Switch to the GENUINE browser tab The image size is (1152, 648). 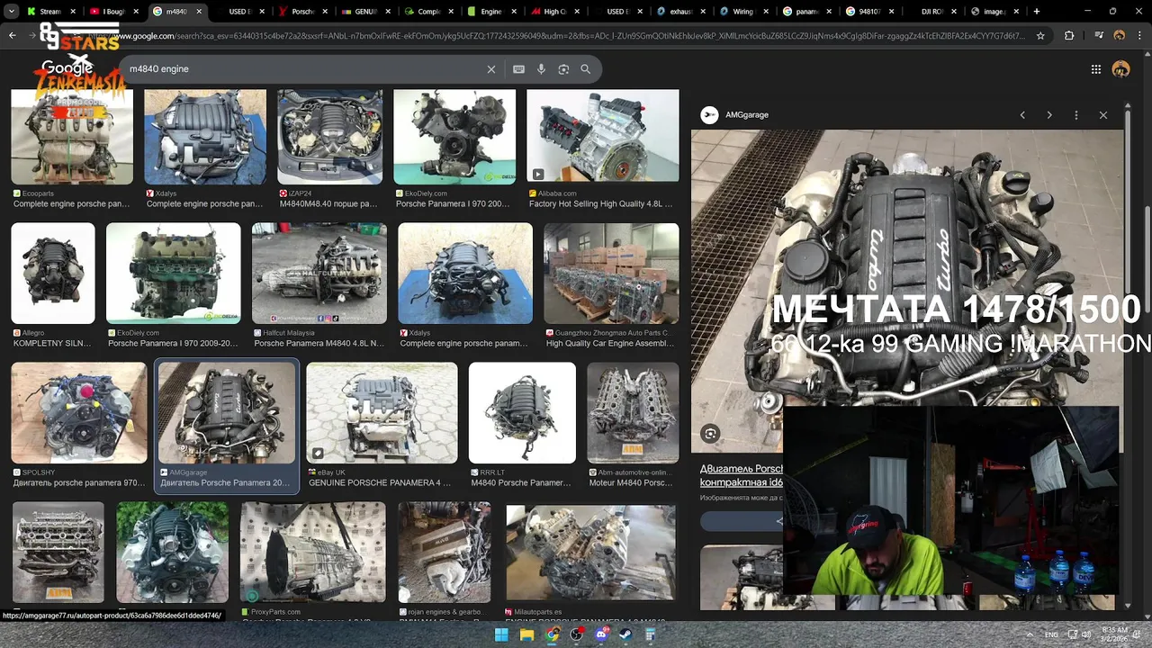(365, 12)
